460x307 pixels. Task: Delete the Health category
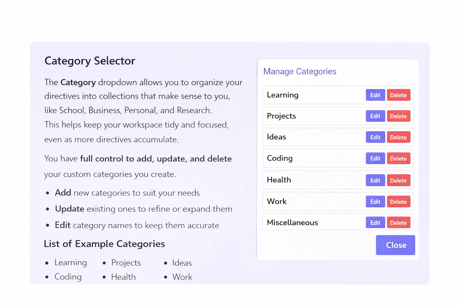pos(398,180)
